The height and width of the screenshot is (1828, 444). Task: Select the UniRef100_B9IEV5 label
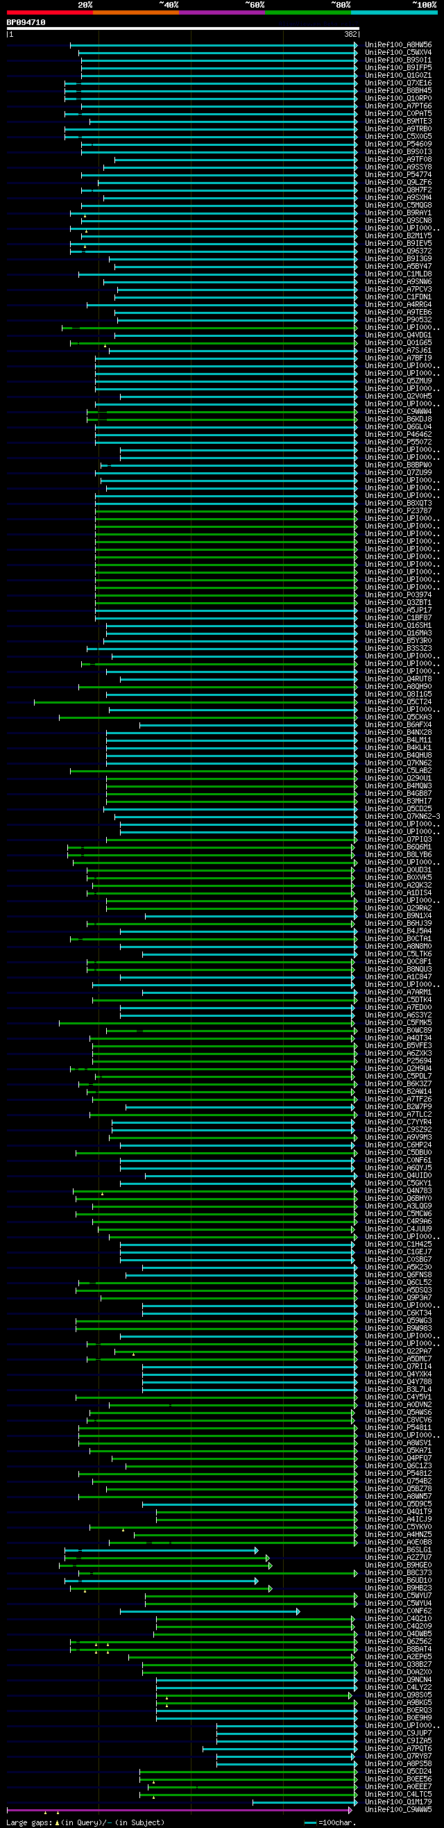pos(398,243)
